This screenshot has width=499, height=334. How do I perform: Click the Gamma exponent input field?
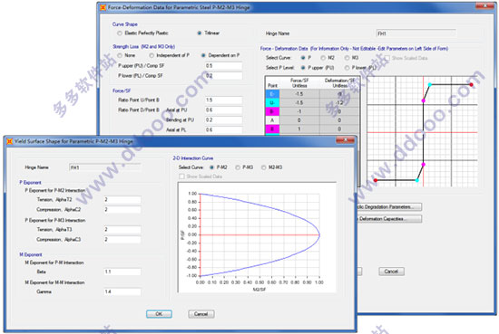tap(122, 291)
